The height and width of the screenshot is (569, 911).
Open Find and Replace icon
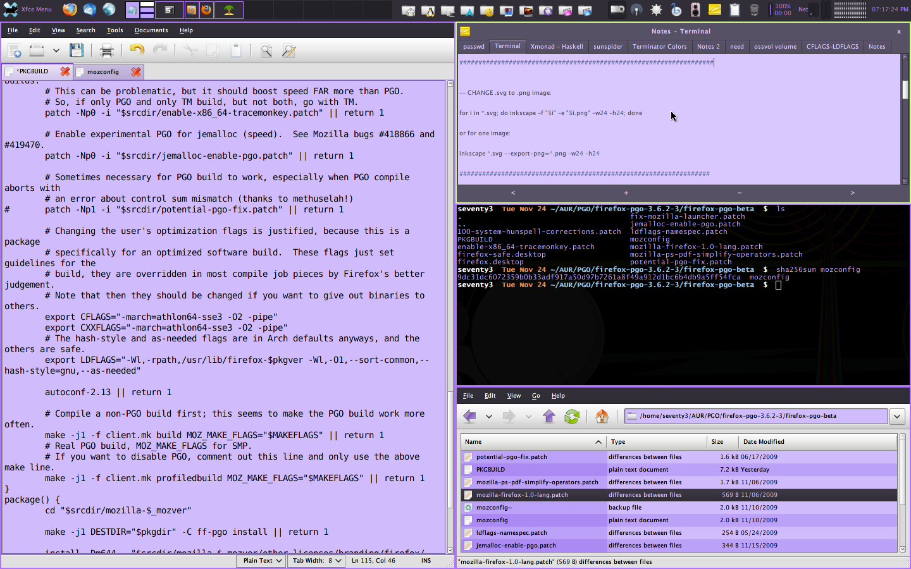point(289,51)
